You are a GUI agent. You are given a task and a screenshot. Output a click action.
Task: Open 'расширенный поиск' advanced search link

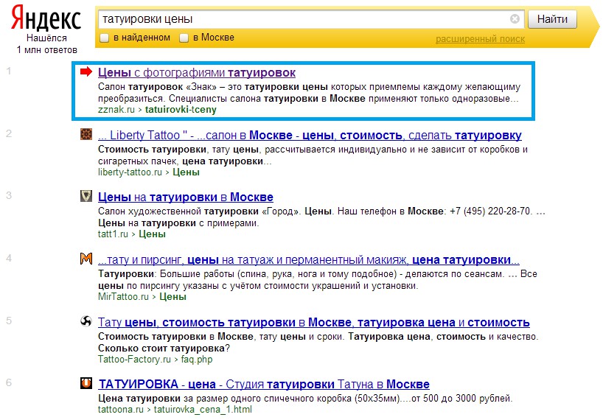[480, 39]
